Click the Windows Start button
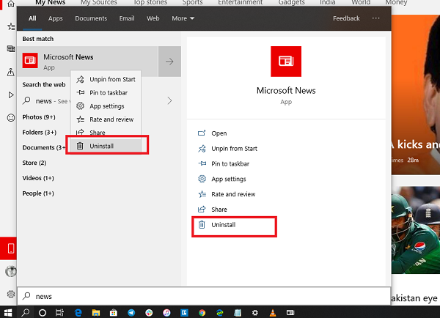The width and height of the screenshot is (440, 318). [7, 312]
